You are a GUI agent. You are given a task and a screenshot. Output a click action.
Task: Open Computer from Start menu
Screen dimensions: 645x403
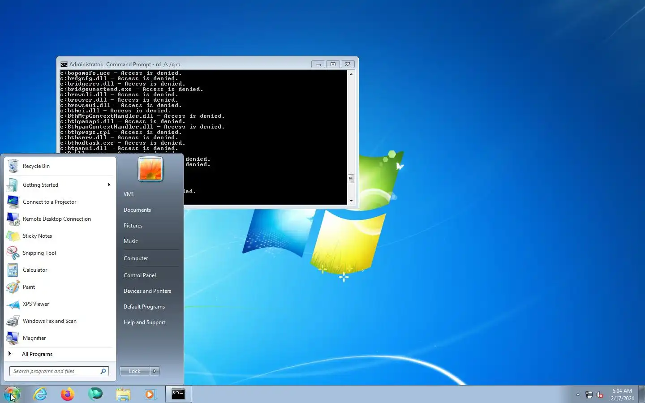click(x=136, y=258)
